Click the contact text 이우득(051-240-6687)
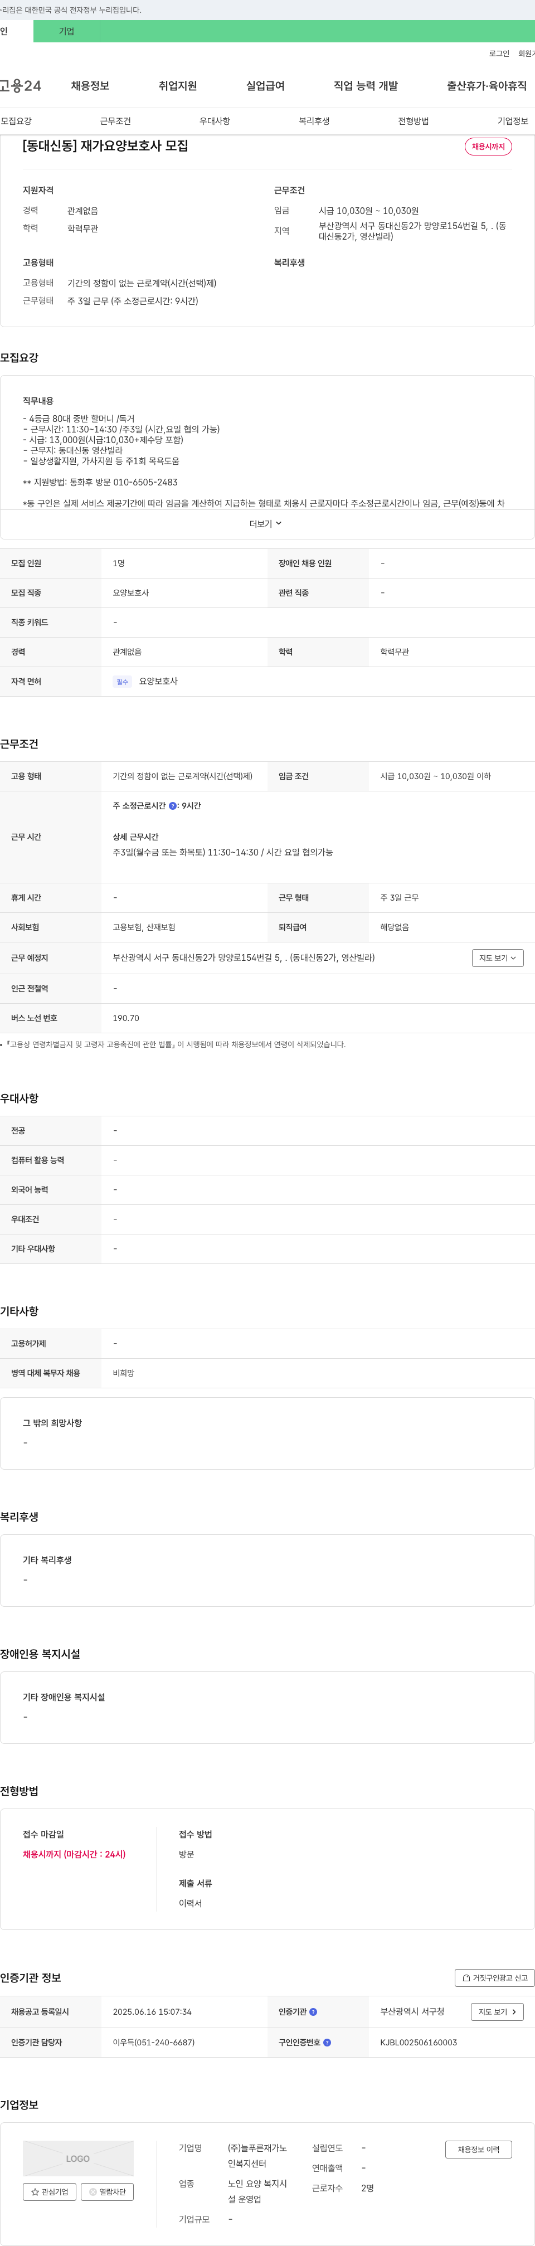The image size is (535, 2246). (x=153, y=2042)
